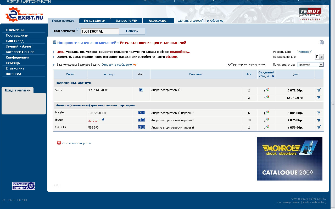
Task: Click delivery statistics pie icon for Boge
Action: coord(268,119)
